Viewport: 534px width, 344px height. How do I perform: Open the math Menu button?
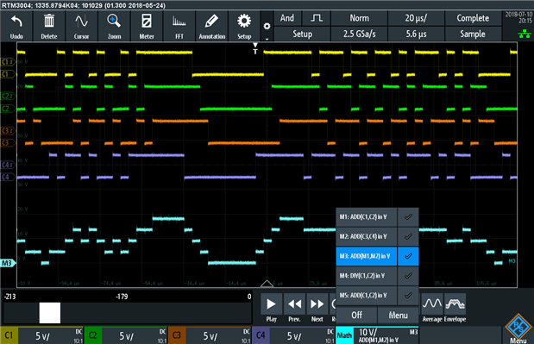click(398, 315)
